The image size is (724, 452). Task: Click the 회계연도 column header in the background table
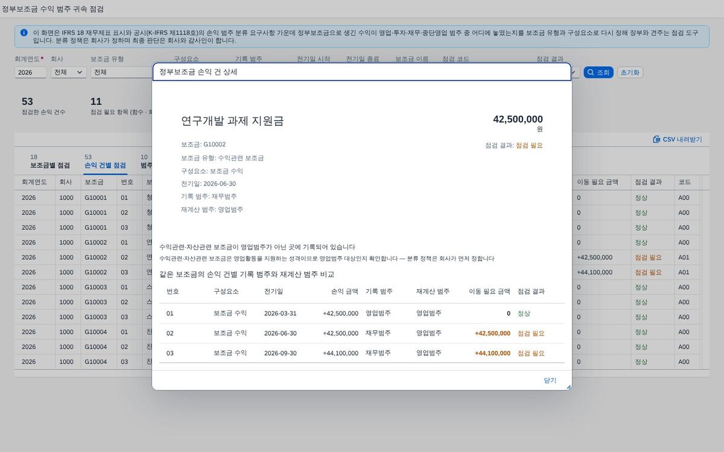[34, 182]
